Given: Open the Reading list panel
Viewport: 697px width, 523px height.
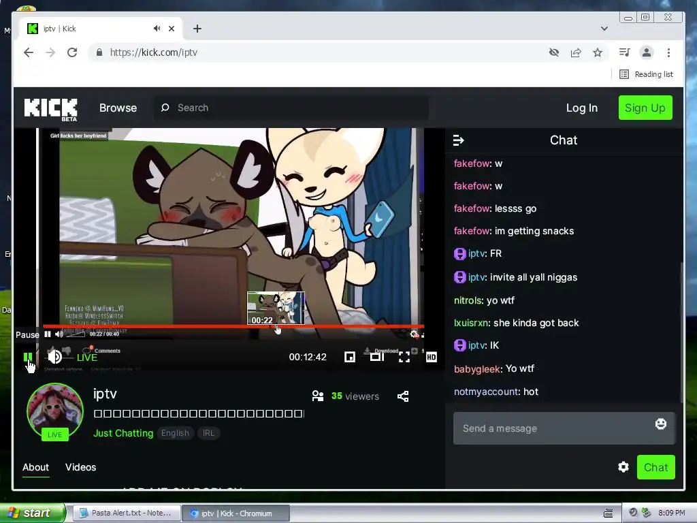Looking at the screenshot, I should (647, 74).
